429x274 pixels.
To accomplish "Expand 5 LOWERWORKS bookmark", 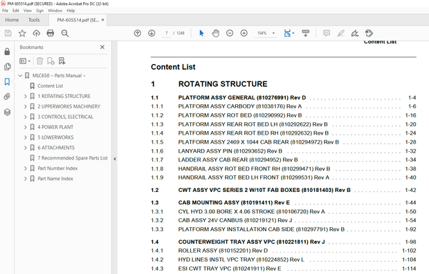I will [26, 137].
